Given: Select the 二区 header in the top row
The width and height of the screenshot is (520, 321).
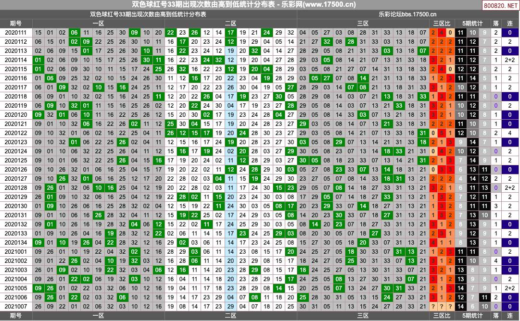Looking at the screenshot, I should click(x=230, y=24).
